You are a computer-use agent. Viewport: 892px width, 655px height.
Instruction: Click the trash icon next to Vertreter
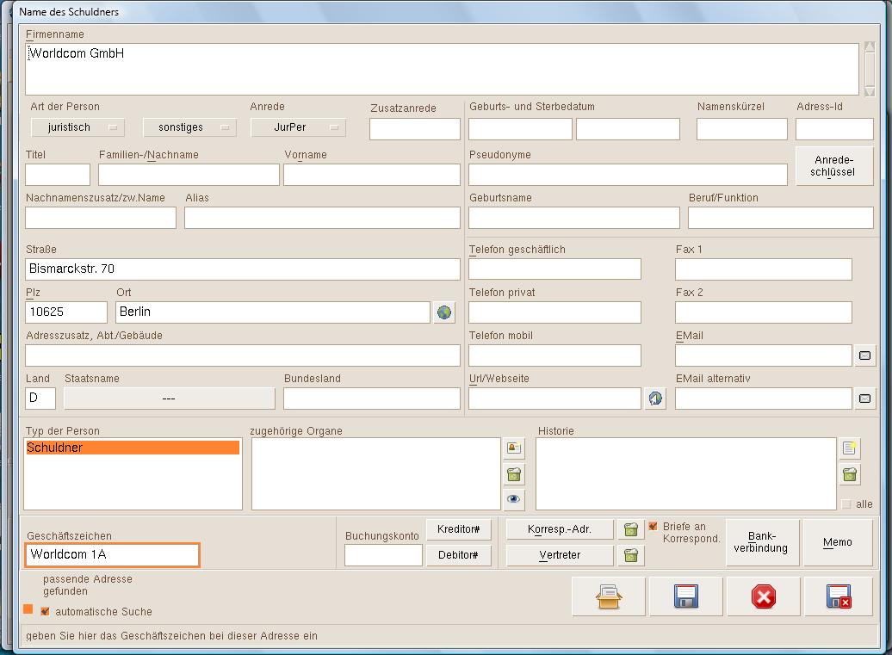pyautogui.click(x=631, y=555)
